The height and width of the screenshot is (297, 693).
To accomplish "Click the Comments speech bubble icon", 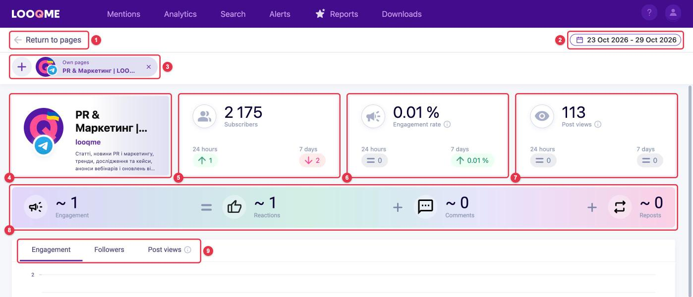I will pos(426,207).
